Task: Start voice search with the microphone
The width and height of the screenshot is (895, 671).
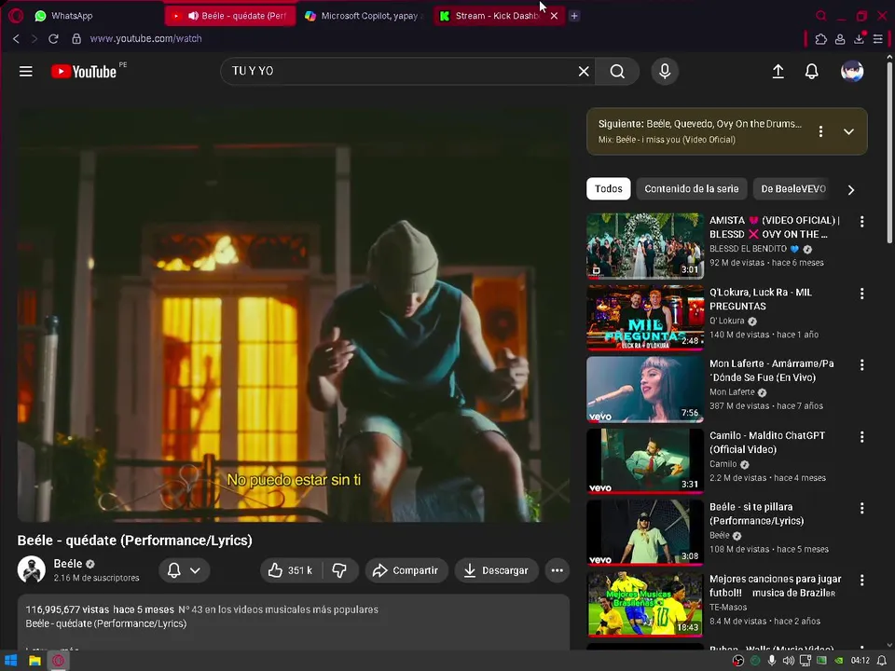Action: pyautogui.click(x=665, y=72)
